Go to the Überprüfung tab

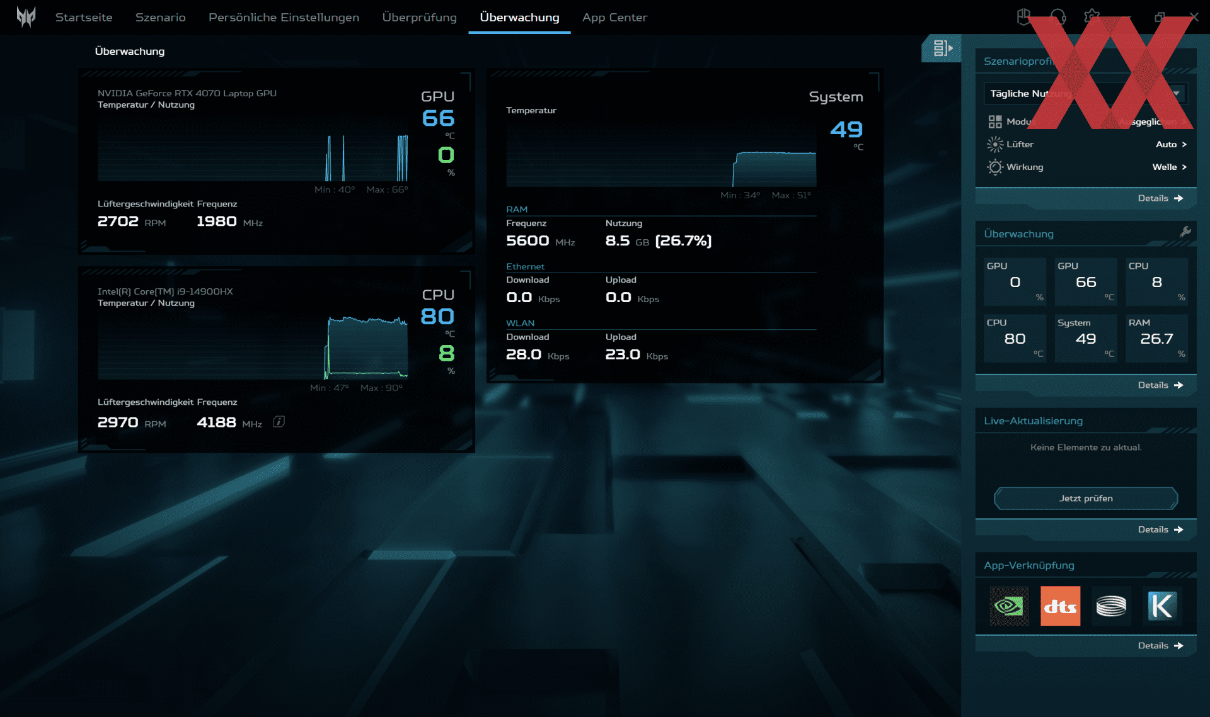point(419,18)
